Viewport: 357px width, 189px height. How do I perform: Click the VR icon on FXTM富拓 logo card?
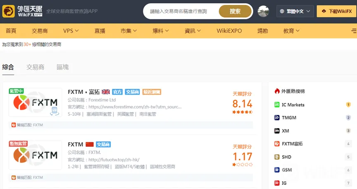pos(55,111)
